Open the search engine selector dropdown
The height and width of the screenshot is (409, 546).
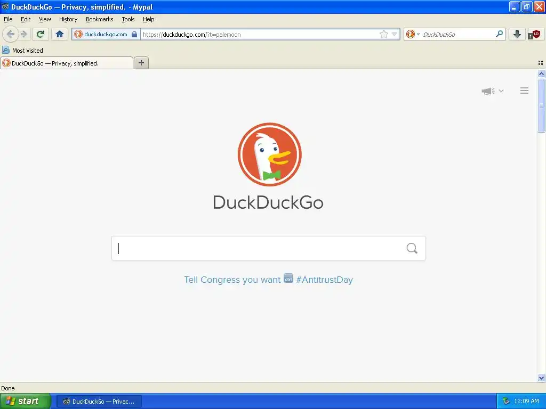point(413,34)
